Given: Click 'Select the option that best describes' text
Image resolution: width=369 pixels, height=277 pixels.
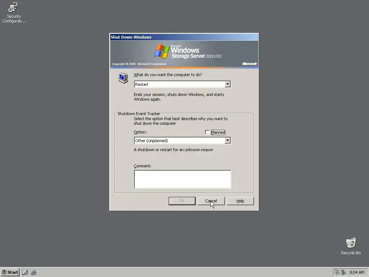Looking at the screenshot, I should (x=181, y=121).
